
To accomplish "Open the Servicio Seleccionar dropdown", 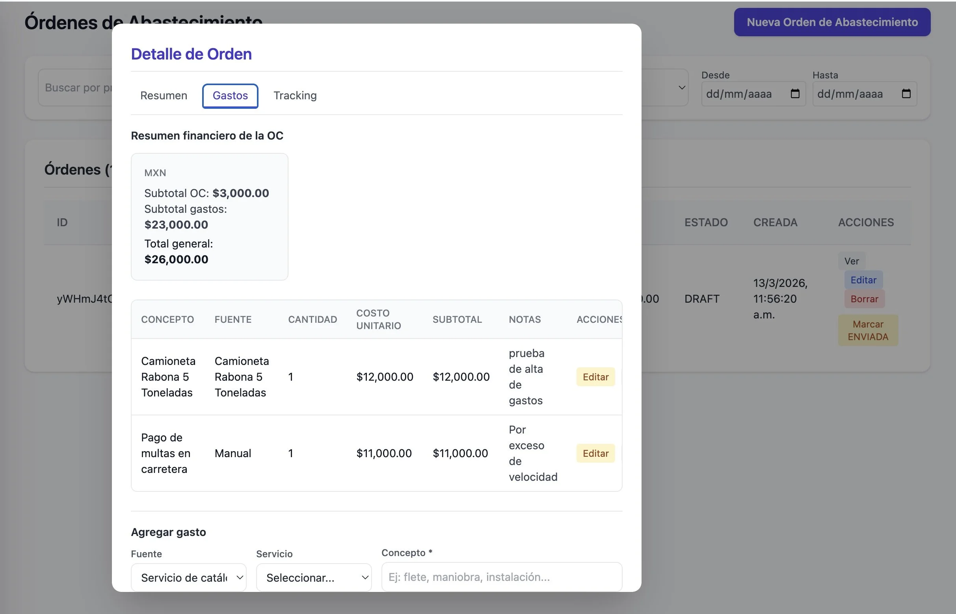I will [x=314, y=577].
